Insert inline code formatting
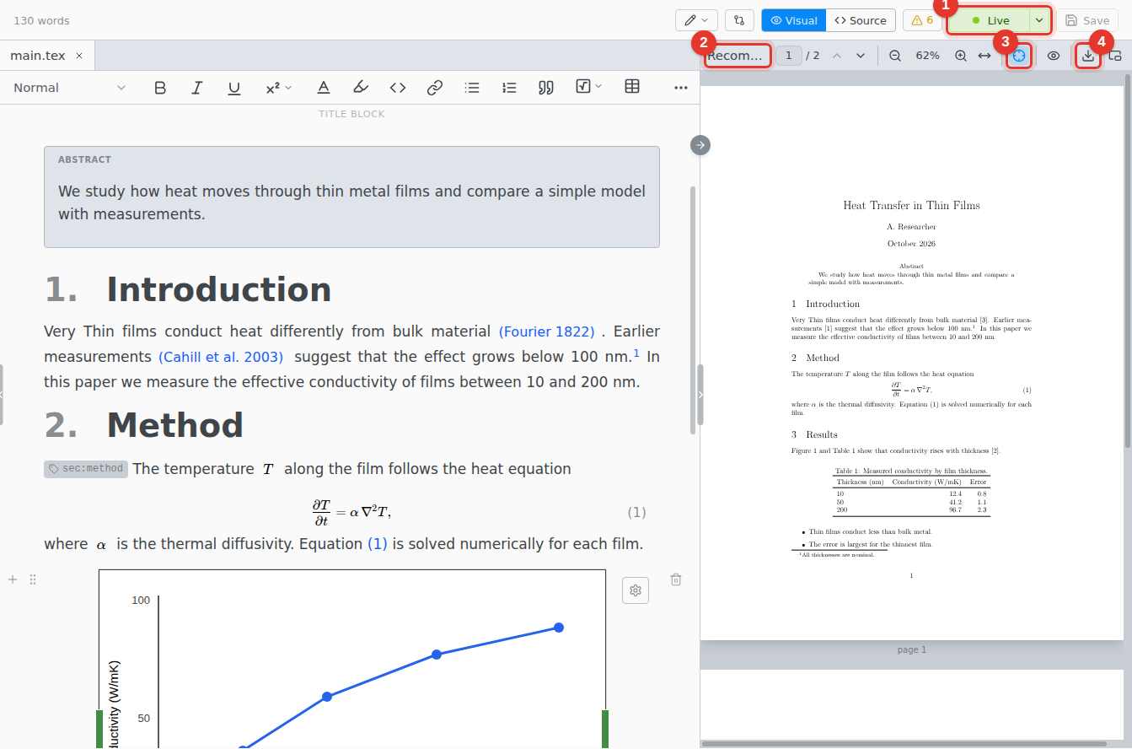The image size is (1132, 749). 398,88
